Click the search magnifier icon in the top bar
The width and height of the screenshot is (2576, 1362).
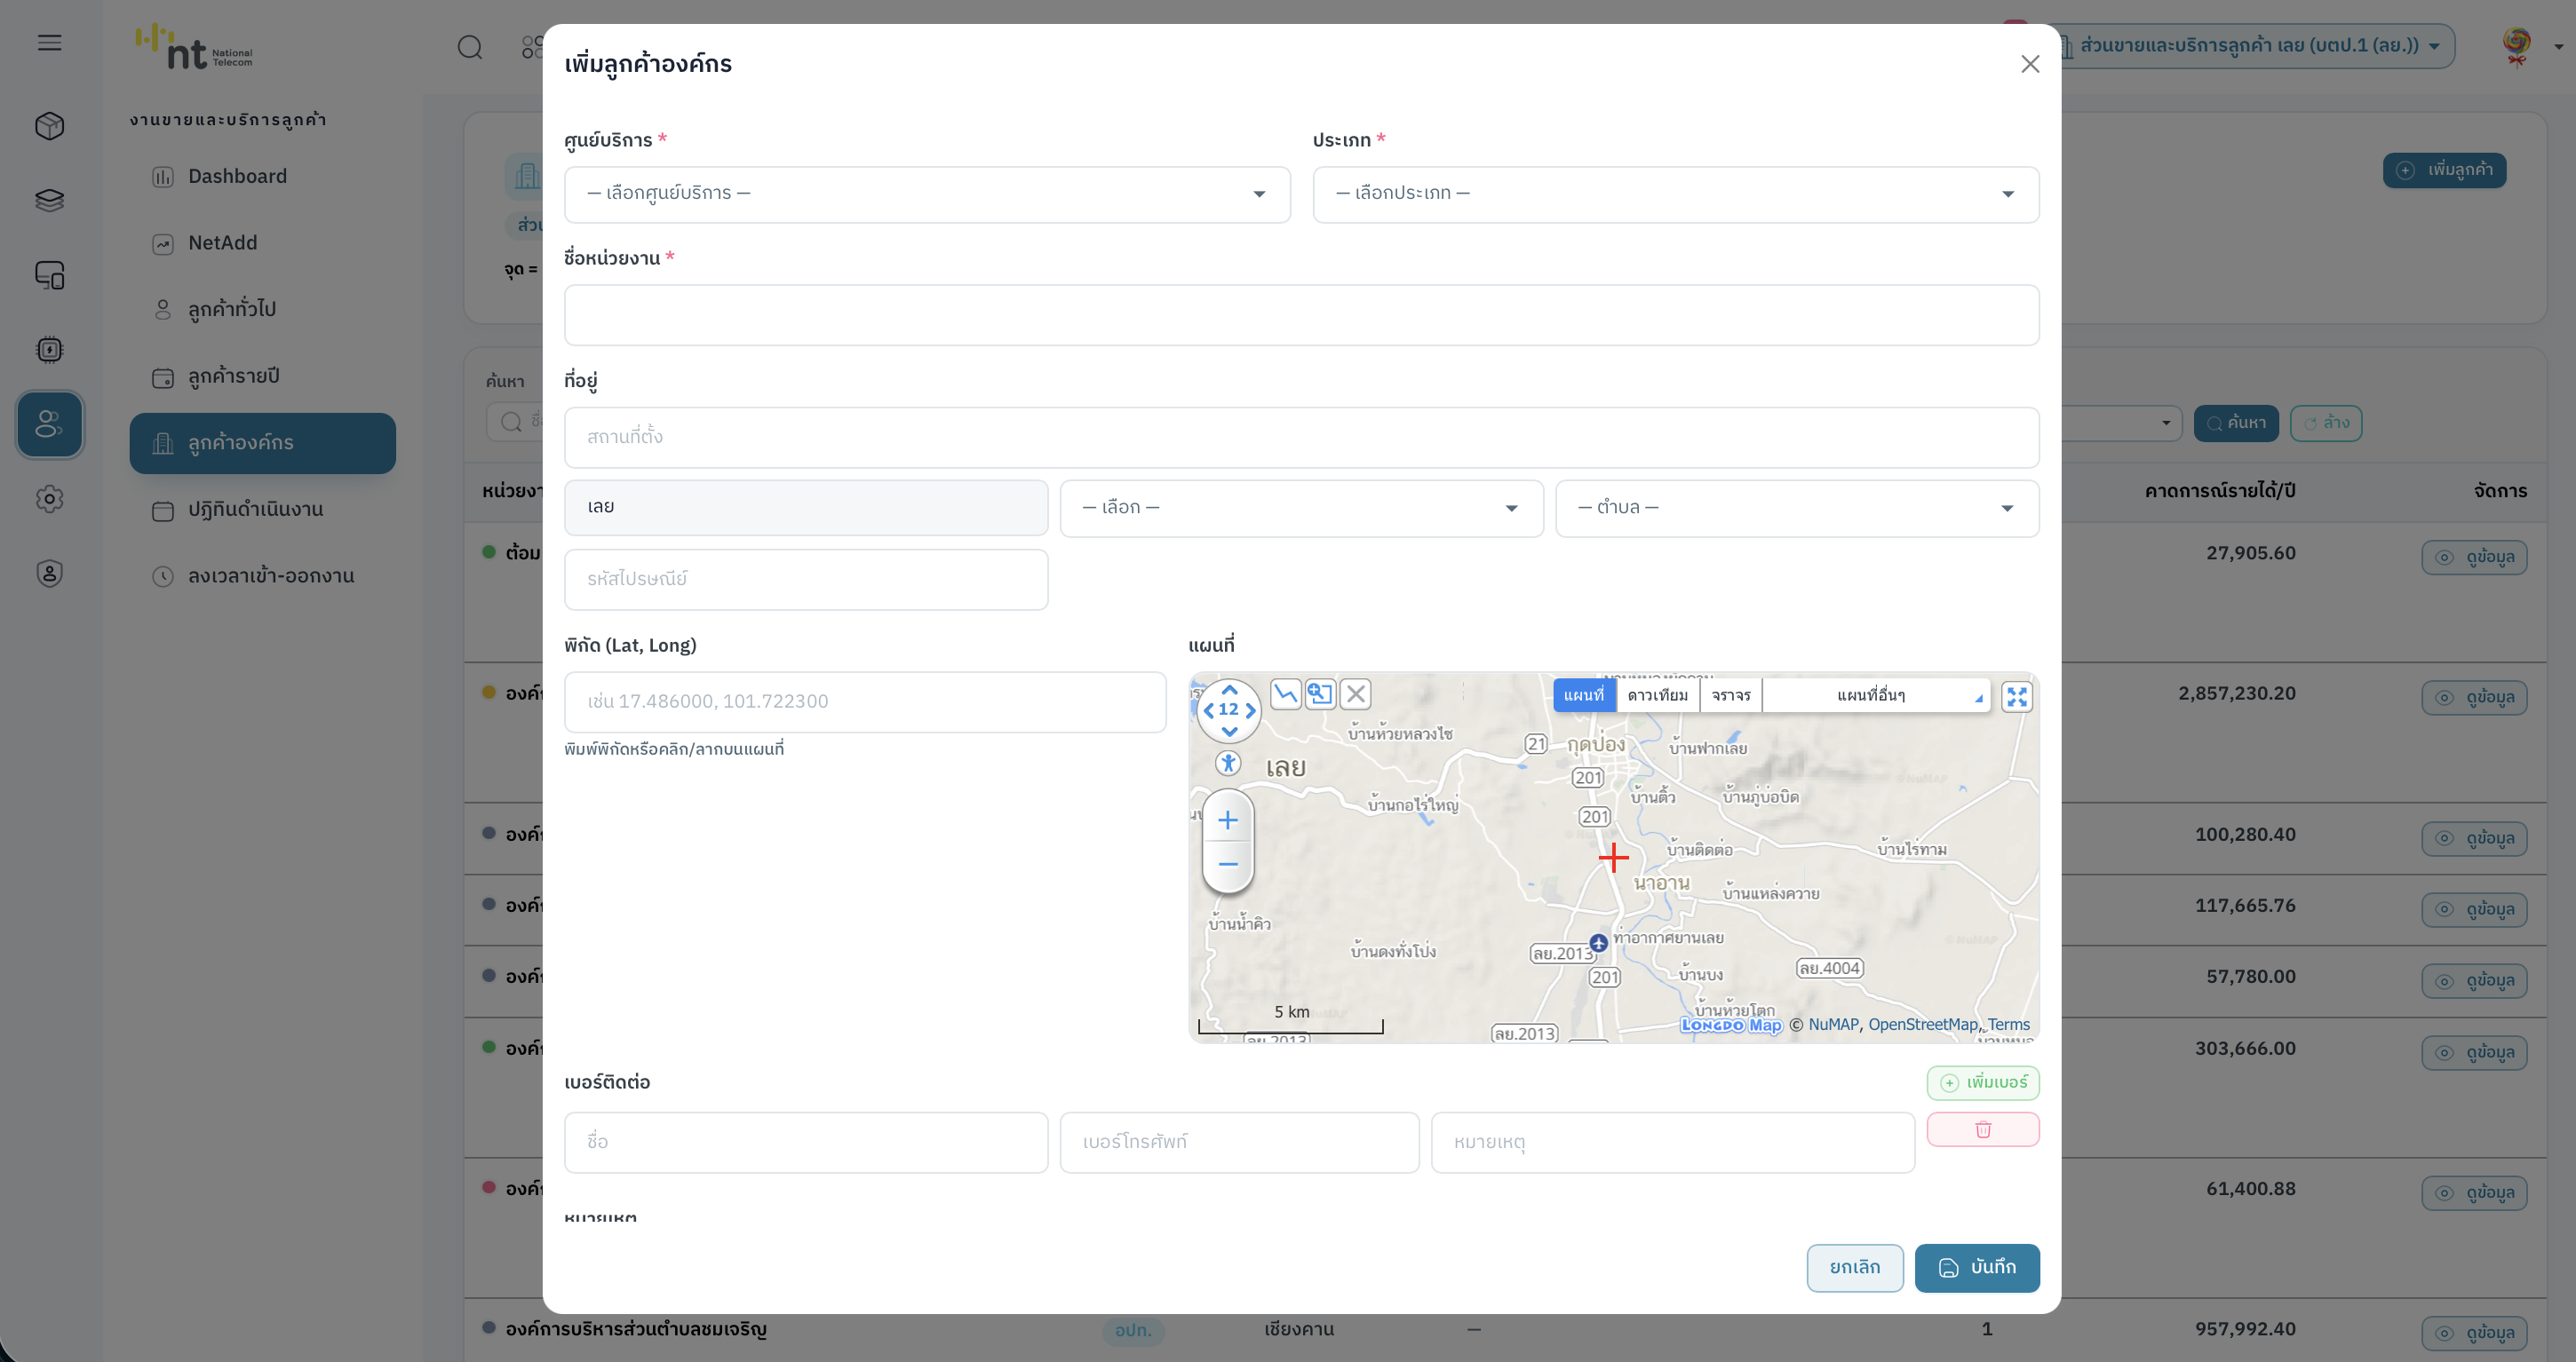(470, 47)
